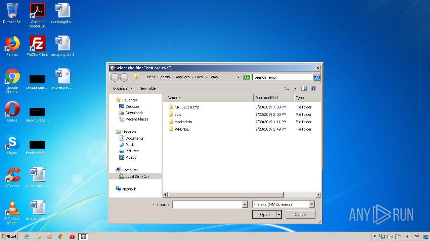
Task: Refresh the Temp folder listing
Action: pos(247,77)
